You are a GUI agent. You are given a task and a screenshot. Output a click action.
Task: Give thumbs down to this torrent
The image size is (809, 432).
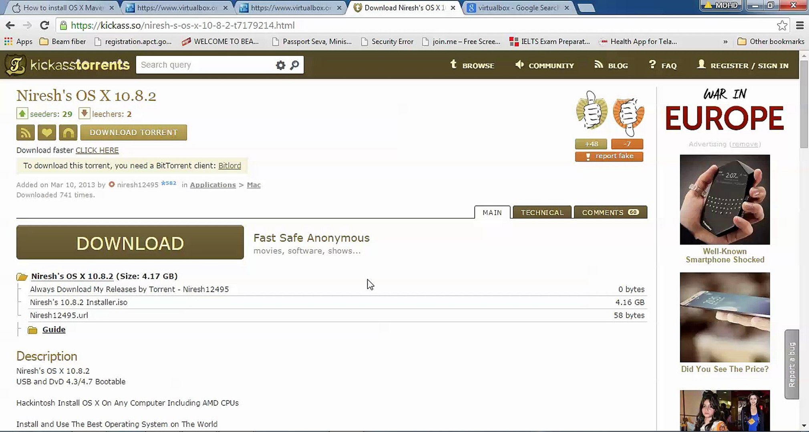(x=628, y=117)
